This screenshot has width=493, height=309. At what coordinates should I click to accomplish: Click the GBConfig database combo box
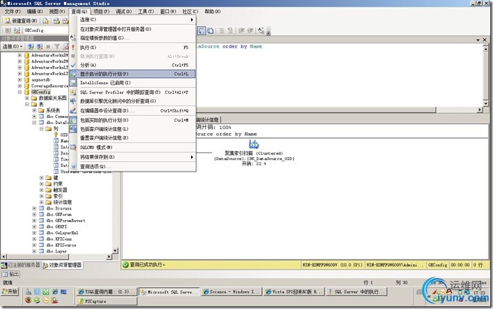pyautogui.click(x=46, y=30)
